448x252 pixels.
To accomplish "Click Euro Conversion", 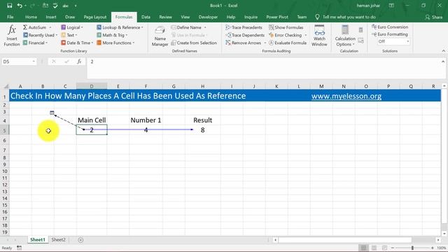I will [x=390, y=27].
